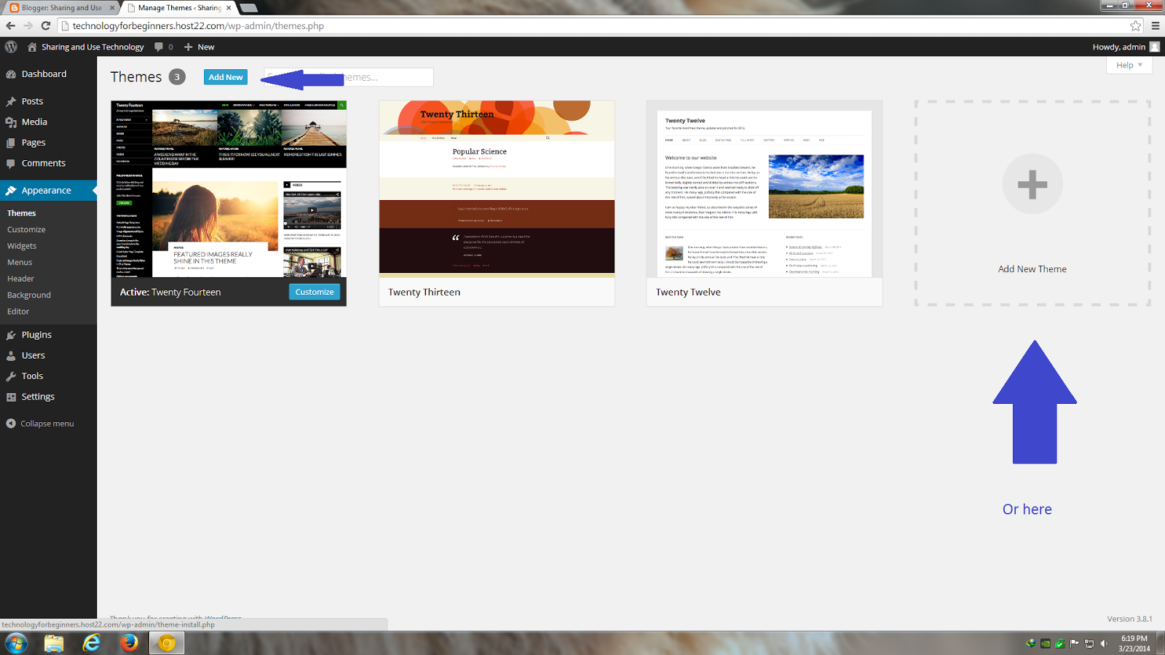The height and width of the screenshot is (655, 1165).
Task: Expand the Help panel
Action: point(1129,65)
